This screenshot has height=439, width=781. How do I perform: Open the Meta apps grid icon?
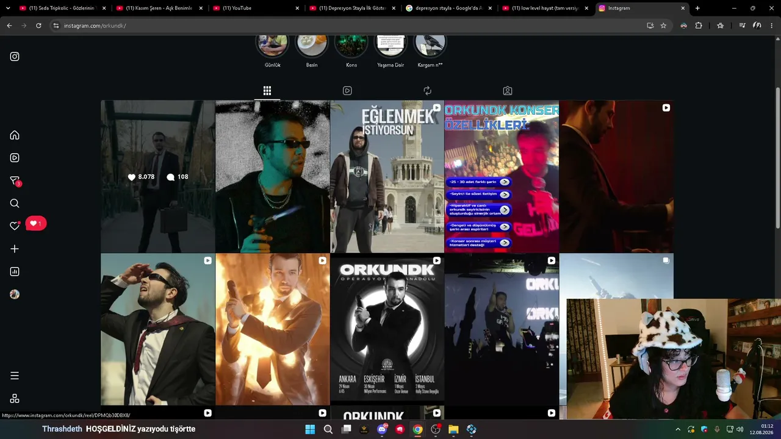(15, 399)
